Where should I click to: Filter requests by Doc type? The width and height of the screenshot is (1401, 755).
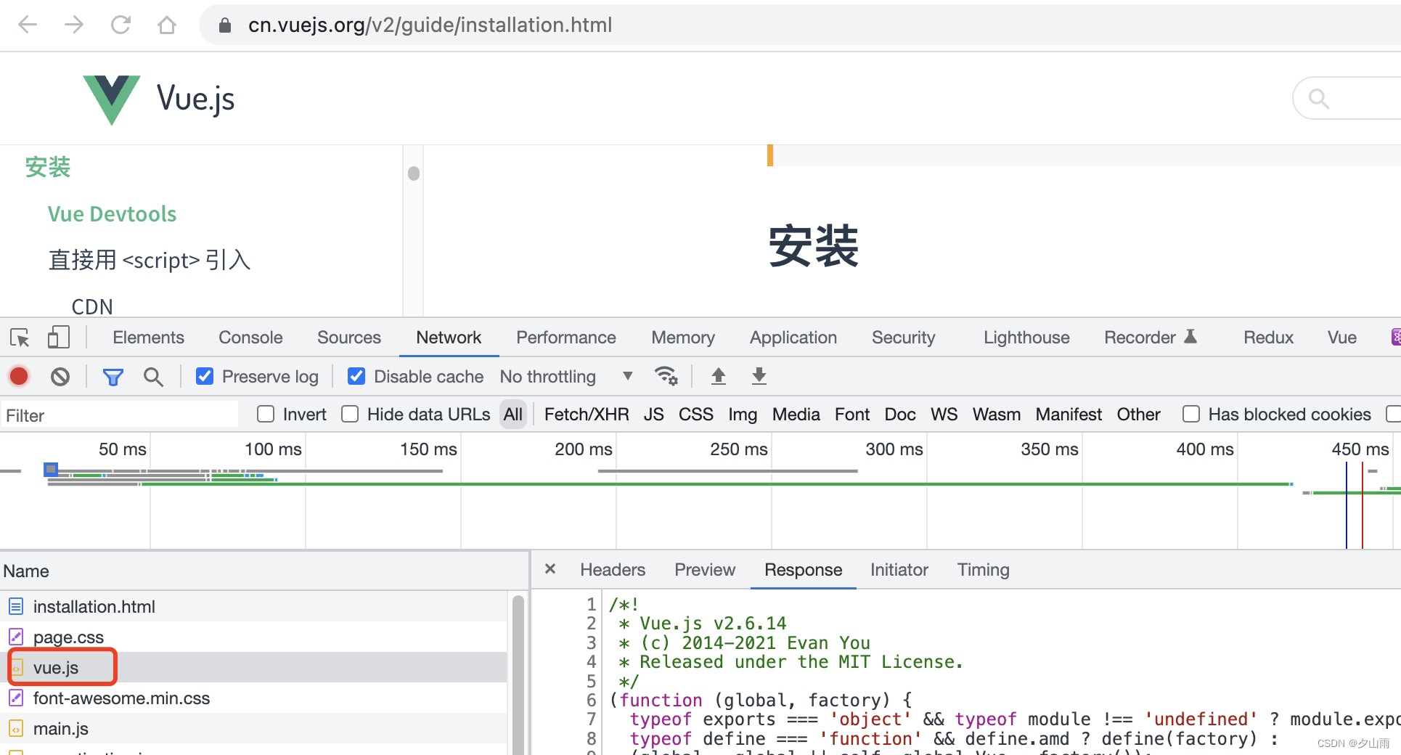click(x=900, y=415)
